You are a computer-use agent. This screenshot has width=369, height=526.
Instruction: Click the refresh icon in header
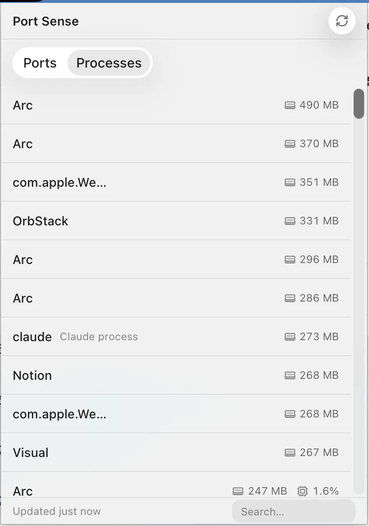pos(342,21)
